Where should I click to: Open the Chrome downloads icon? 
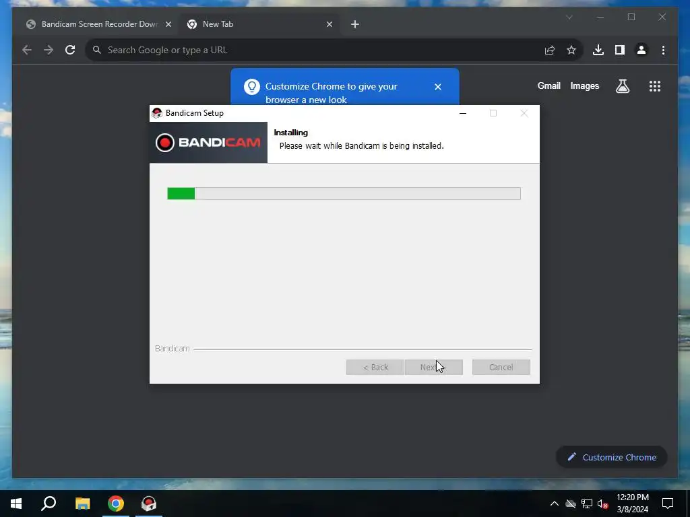click(x=598, y=50)
